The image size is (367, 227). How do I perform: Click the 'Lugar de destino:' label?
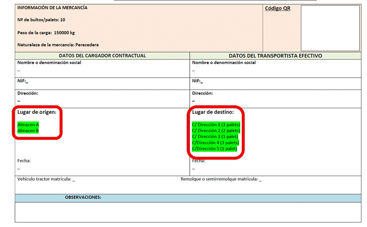(x=213, y=112)
